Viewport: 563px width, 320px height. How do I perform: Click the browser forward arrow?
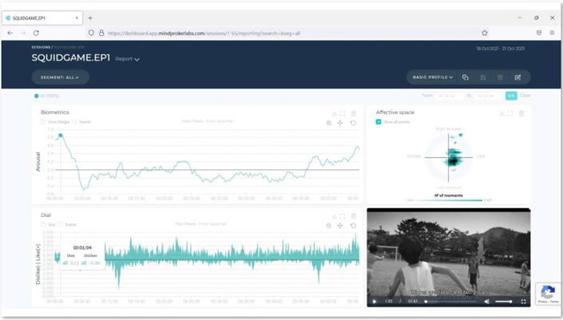(x=23, y=33)
